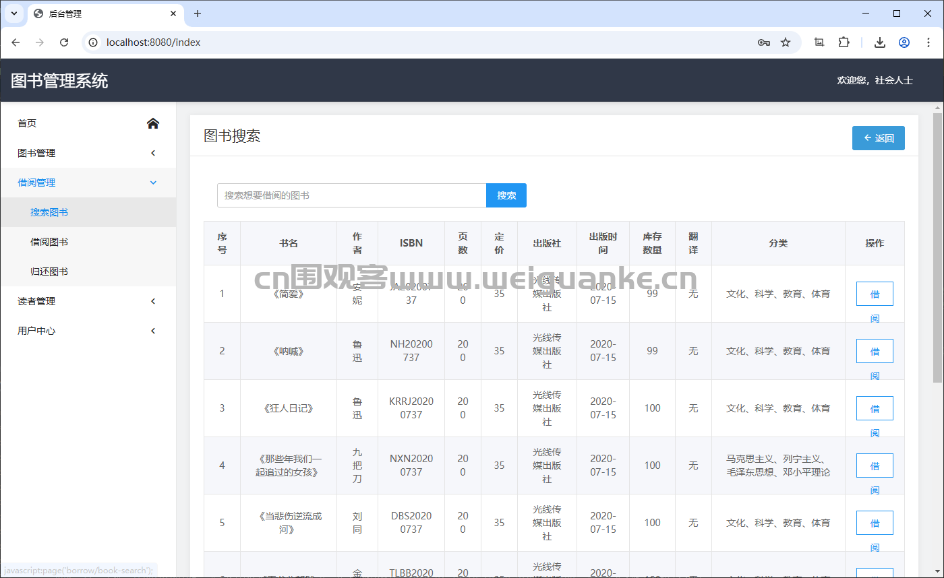This screenshot has height=578, width=944.
Task: Close the 后台管理 tab
Action: click(173, 13)
